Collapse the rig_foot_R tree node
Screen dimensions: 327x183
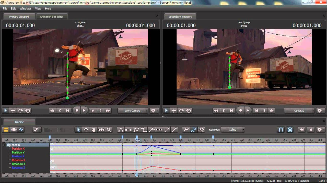(4, 145)
